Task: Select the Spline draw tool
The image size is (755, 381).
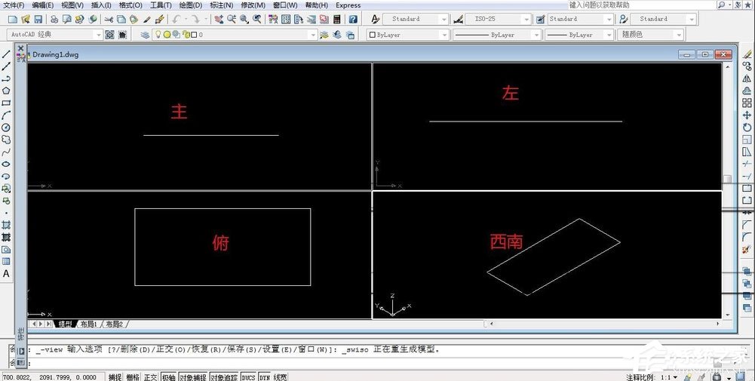Action: coord(6,152)
